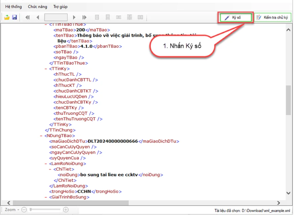This screenshot has height=216, width=294.
Task: Collapse the GiaiTrinhBoSung node
Action: click(x=46, y=197)
